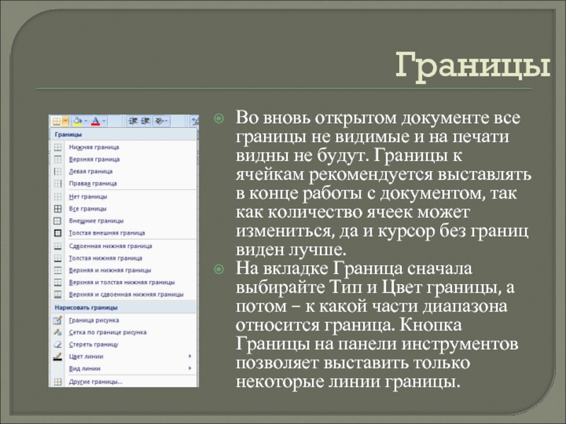Screen dimensions: 566x424
Task: Click the Decrease Indent icon
Action: 132,121
